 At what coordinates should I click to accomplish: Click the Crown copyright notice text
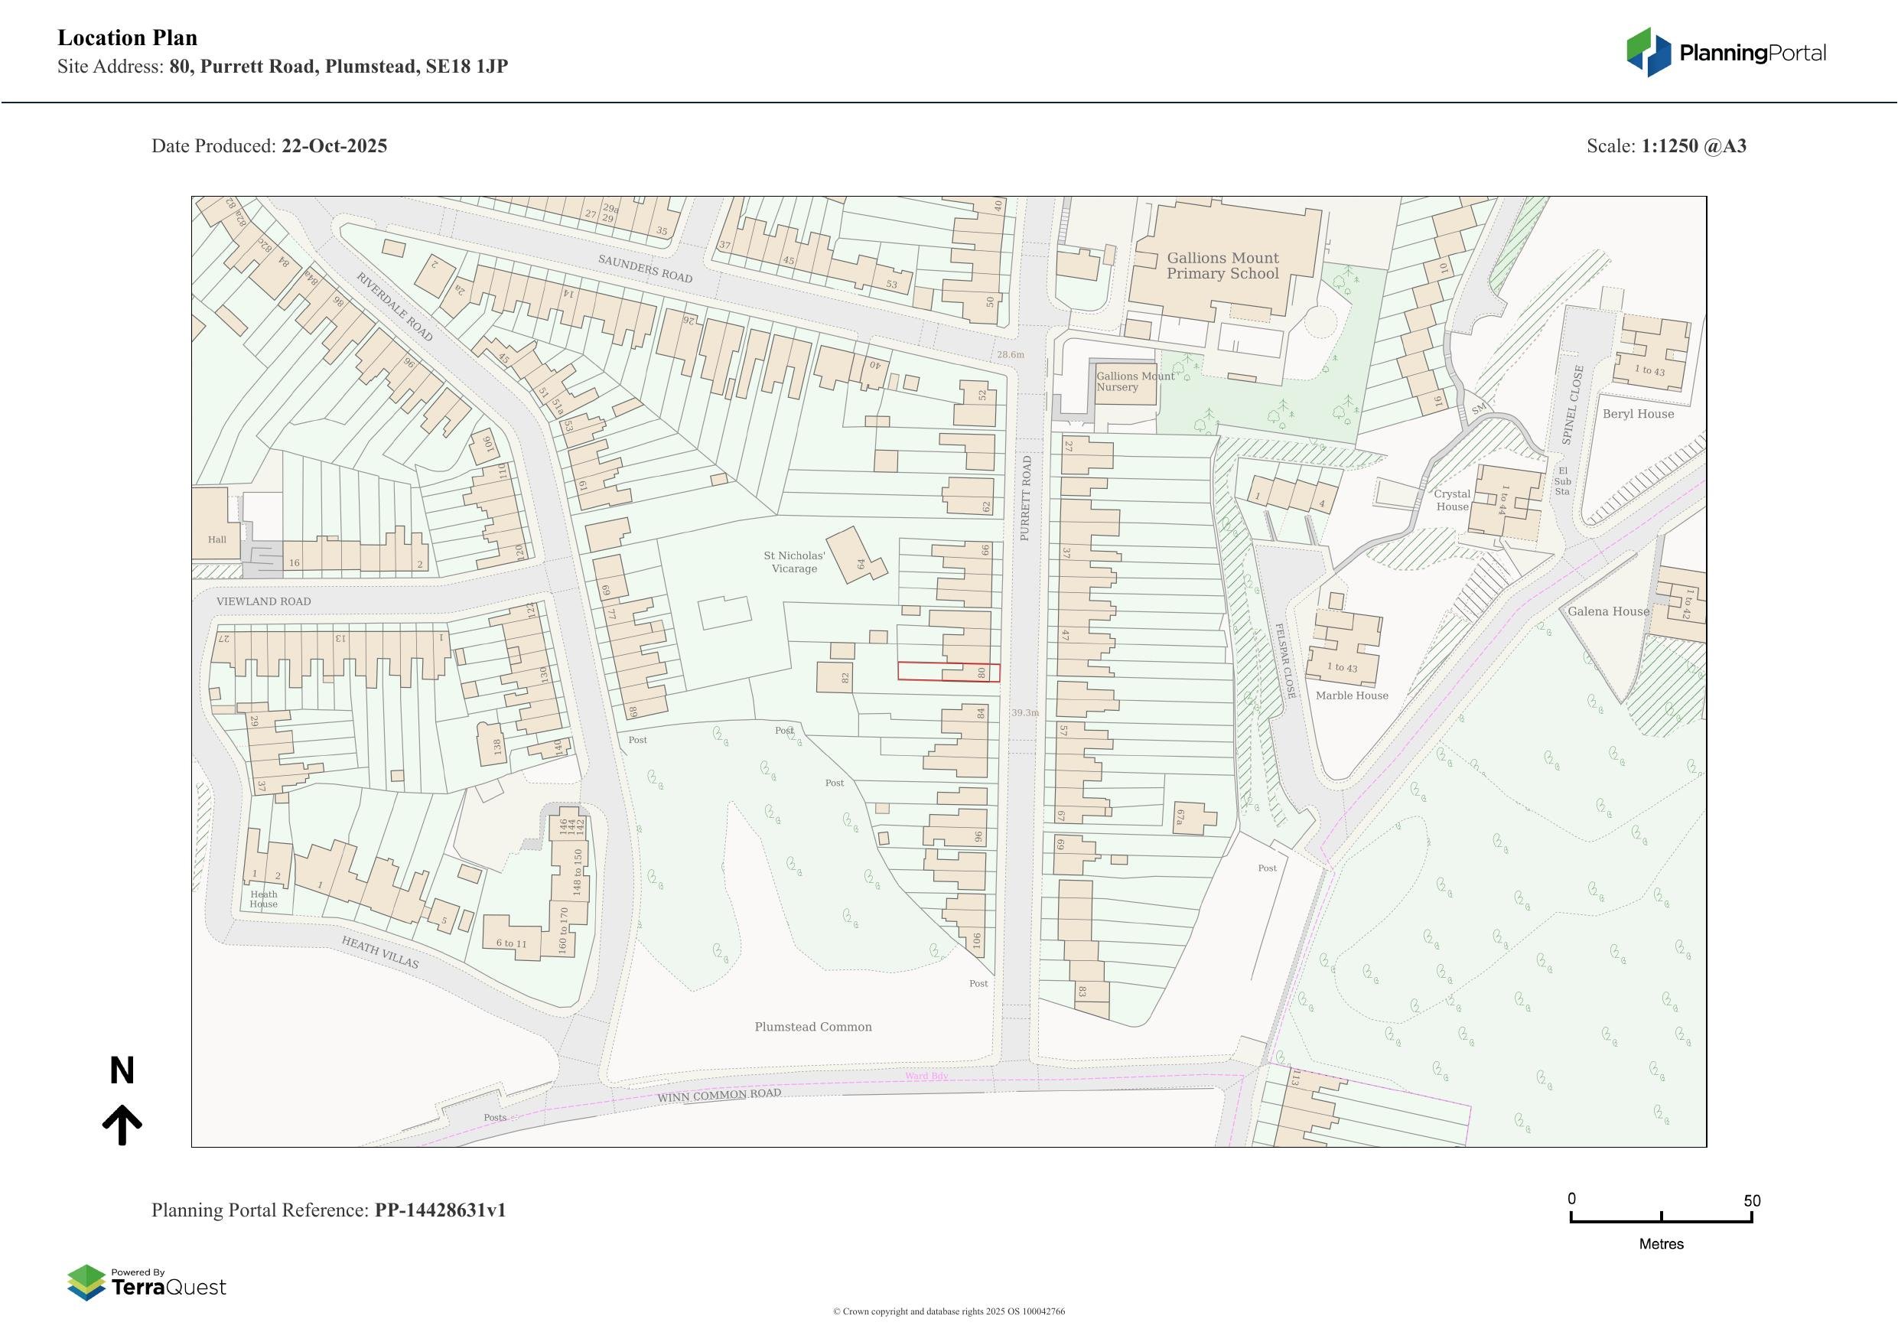click(x=948, y=1311)
